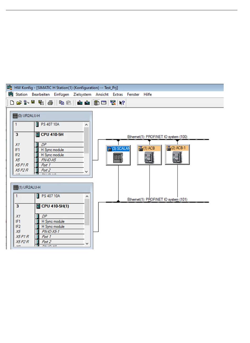Click the module icon beside CPU 410-5H(1)
Viewport: 250px width, 343px height.
[x=38, y=206]
